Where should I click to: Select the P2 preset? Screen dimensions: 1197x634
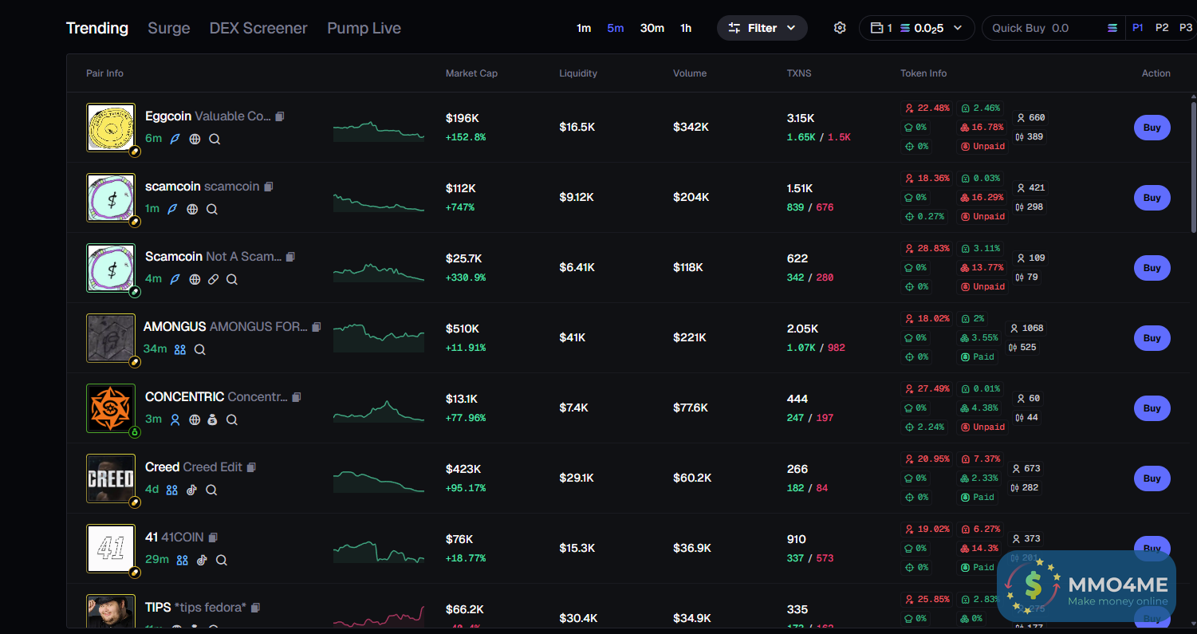(1162, 28)
